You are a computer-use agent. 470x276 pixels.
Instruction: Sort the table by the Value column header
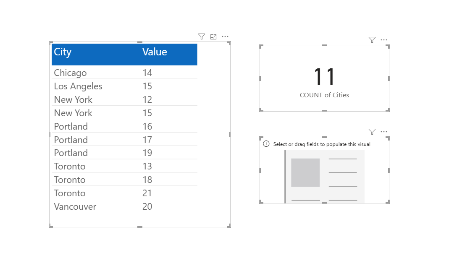pos(155,52)
